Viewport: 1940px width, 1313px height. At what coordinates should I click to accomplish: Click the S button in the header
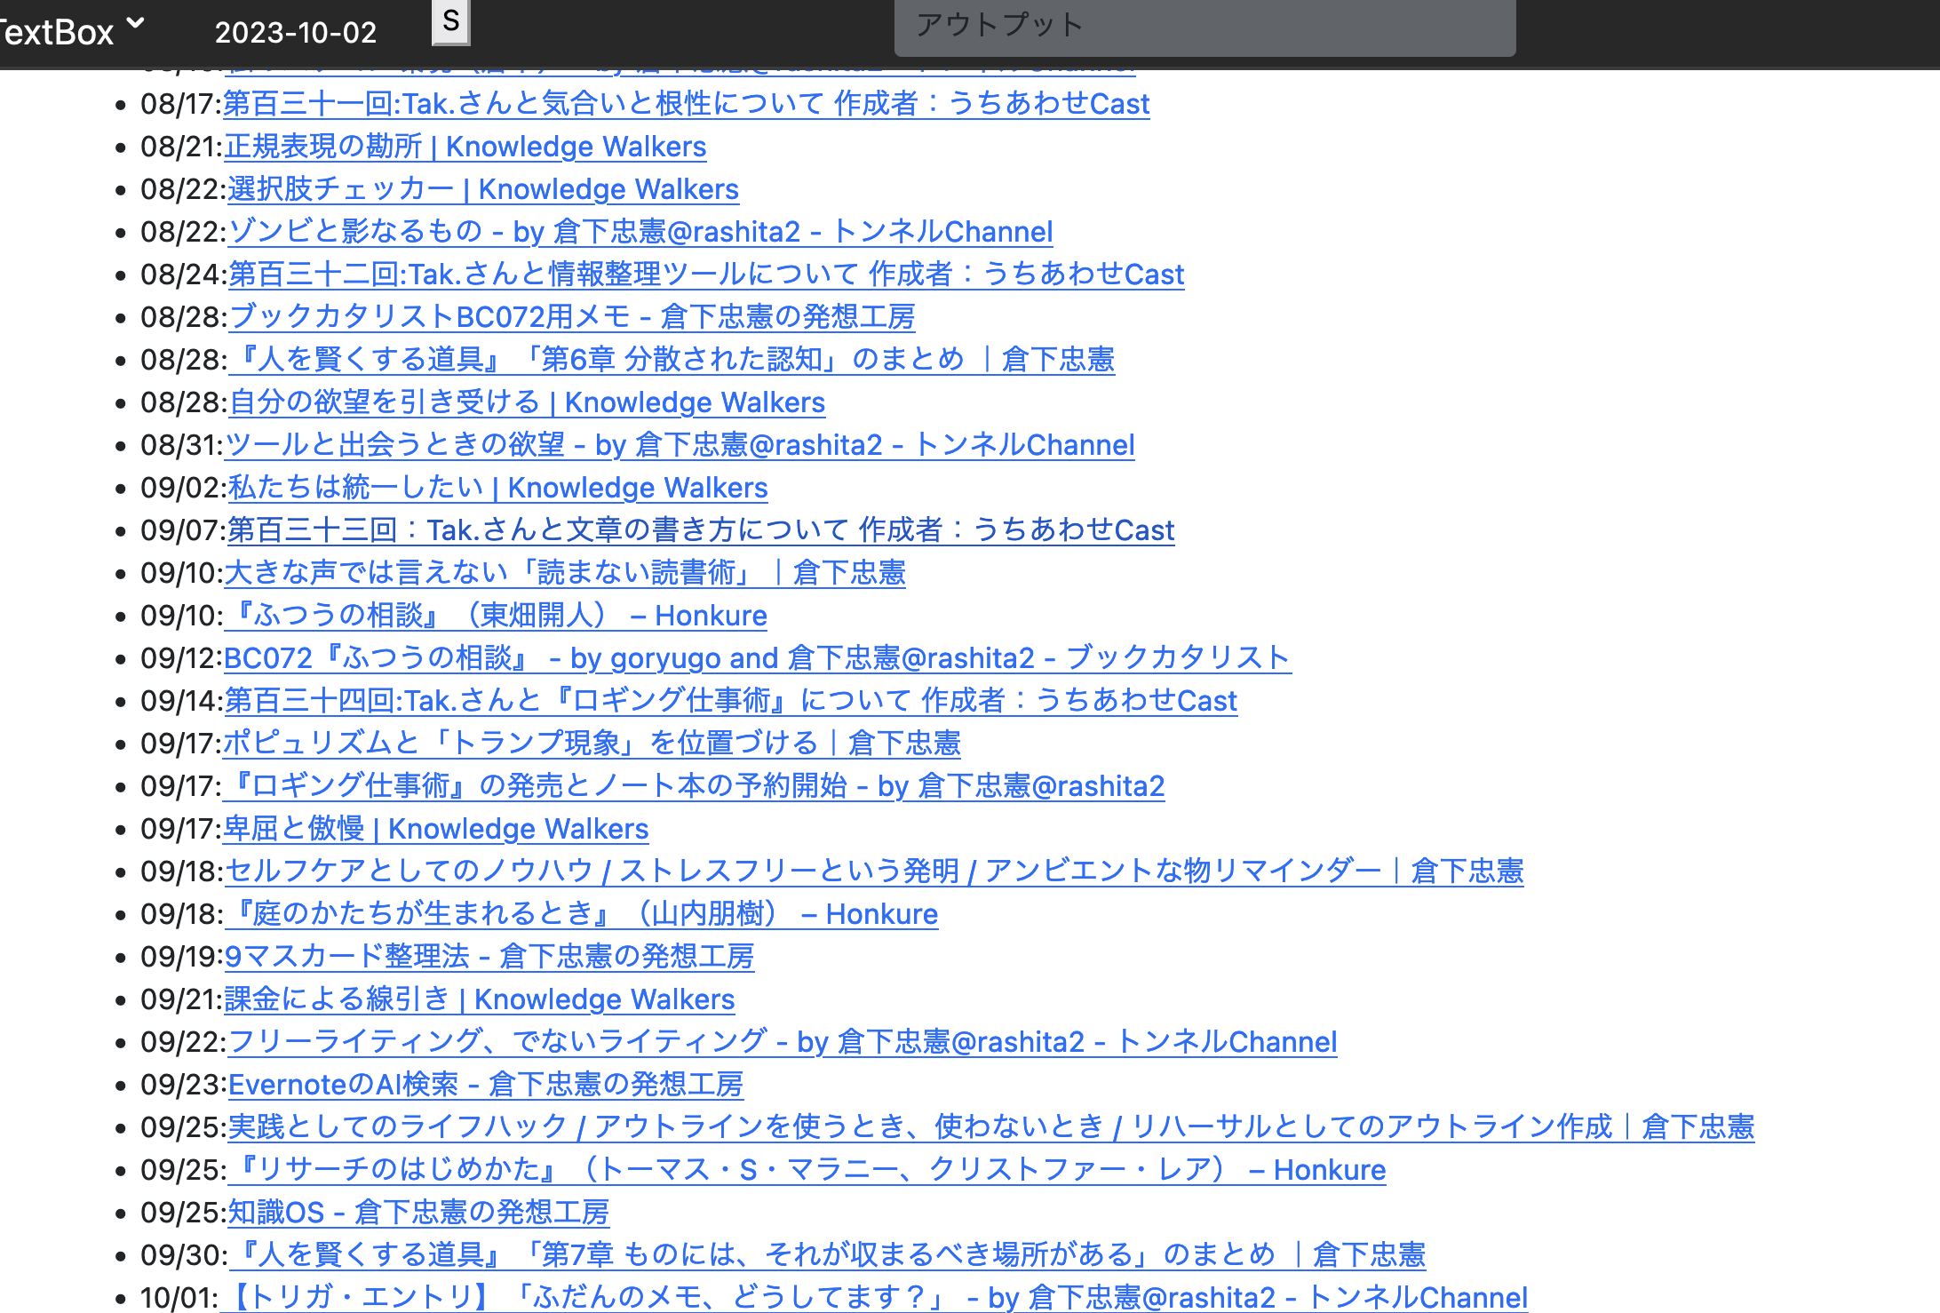451,23
